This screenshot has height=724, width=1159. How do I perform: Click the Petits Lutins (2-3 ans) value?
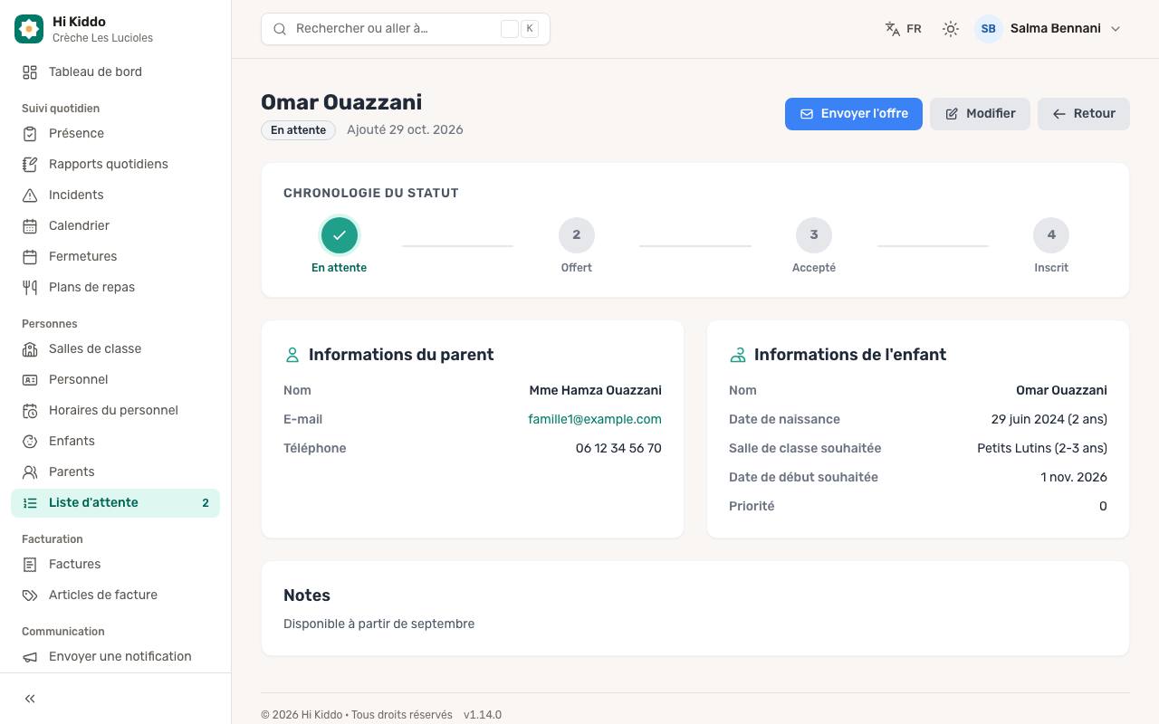click(x=1042, y=448)
